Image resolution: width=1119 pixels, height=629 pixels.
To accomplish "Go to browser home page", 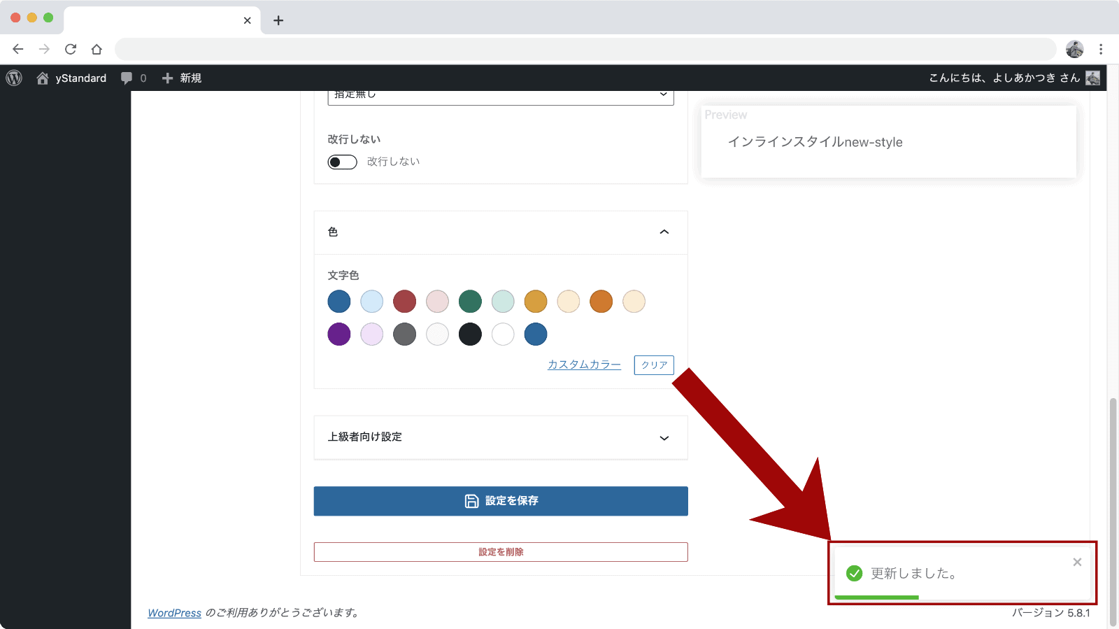I will (x=97, y=49).
